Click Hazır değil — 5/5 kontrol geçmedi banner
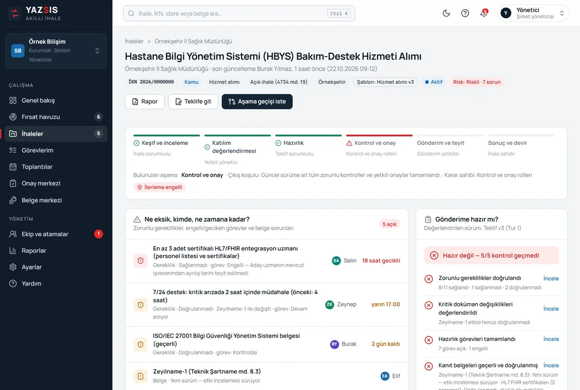This screenshot has width=580, height=390. [491, 255]
